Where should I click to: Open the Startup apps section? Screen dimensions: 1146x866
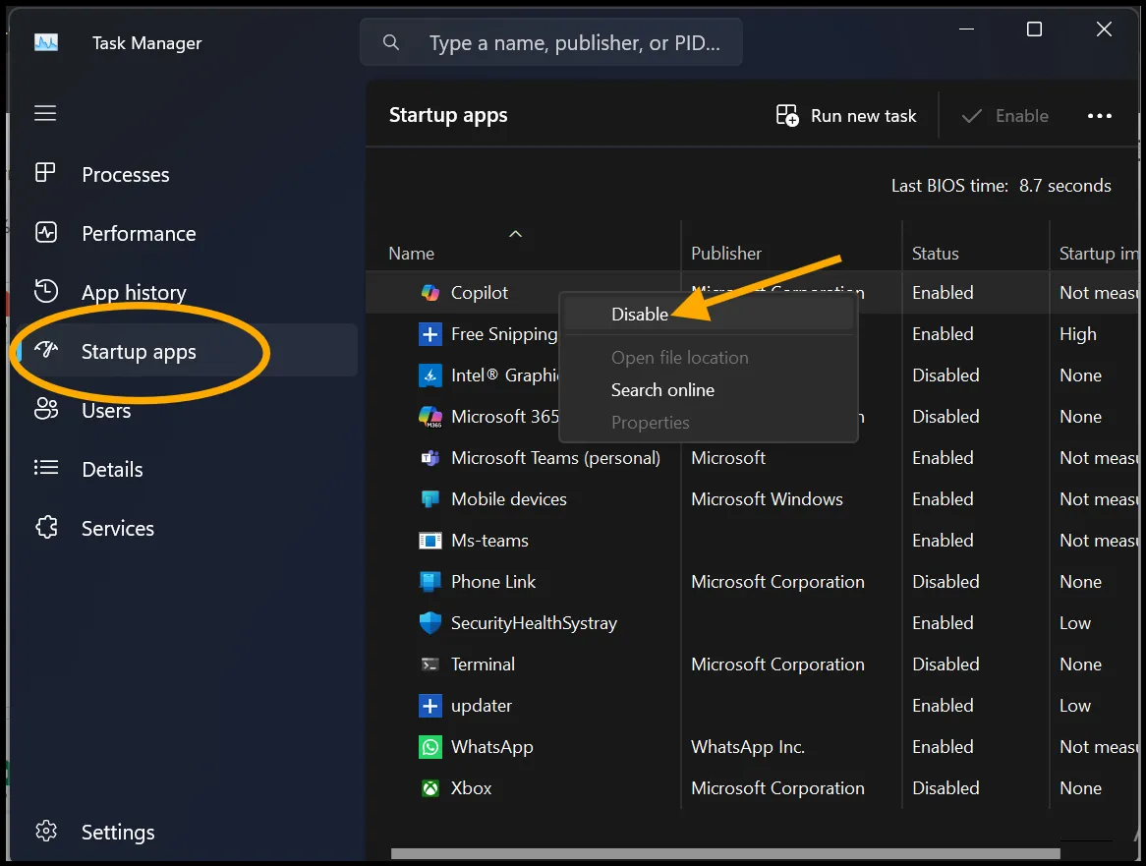[138, 350]
